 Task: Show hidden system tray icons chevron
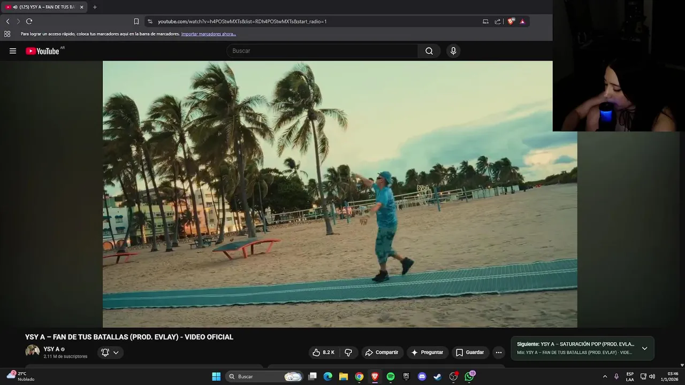click(x=605, y=376)
